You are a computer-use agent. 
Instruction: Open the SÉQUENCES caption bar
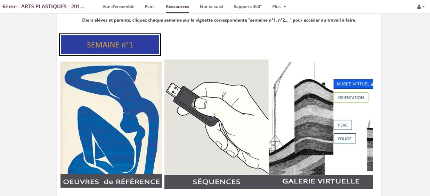[x=216, y=182]
